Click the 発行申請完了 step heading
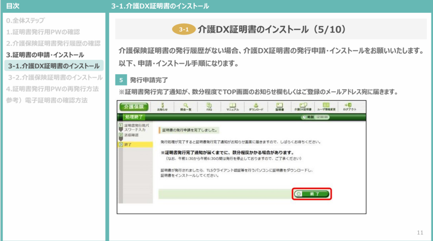Image resolution: width=433 pixels, height=241 pixels. tap(149, 80)
